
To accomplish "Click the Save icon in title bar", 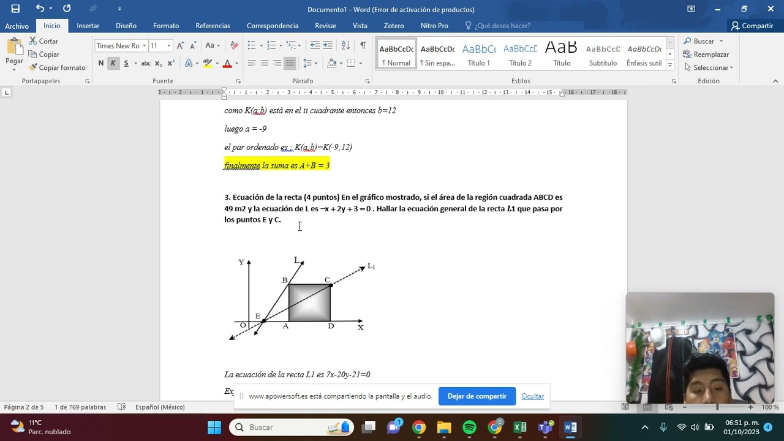I will 15,9.
